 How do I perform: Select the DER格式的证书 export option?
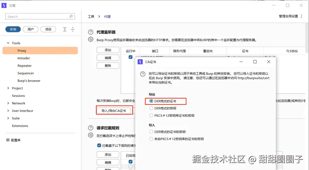[151, 101]
